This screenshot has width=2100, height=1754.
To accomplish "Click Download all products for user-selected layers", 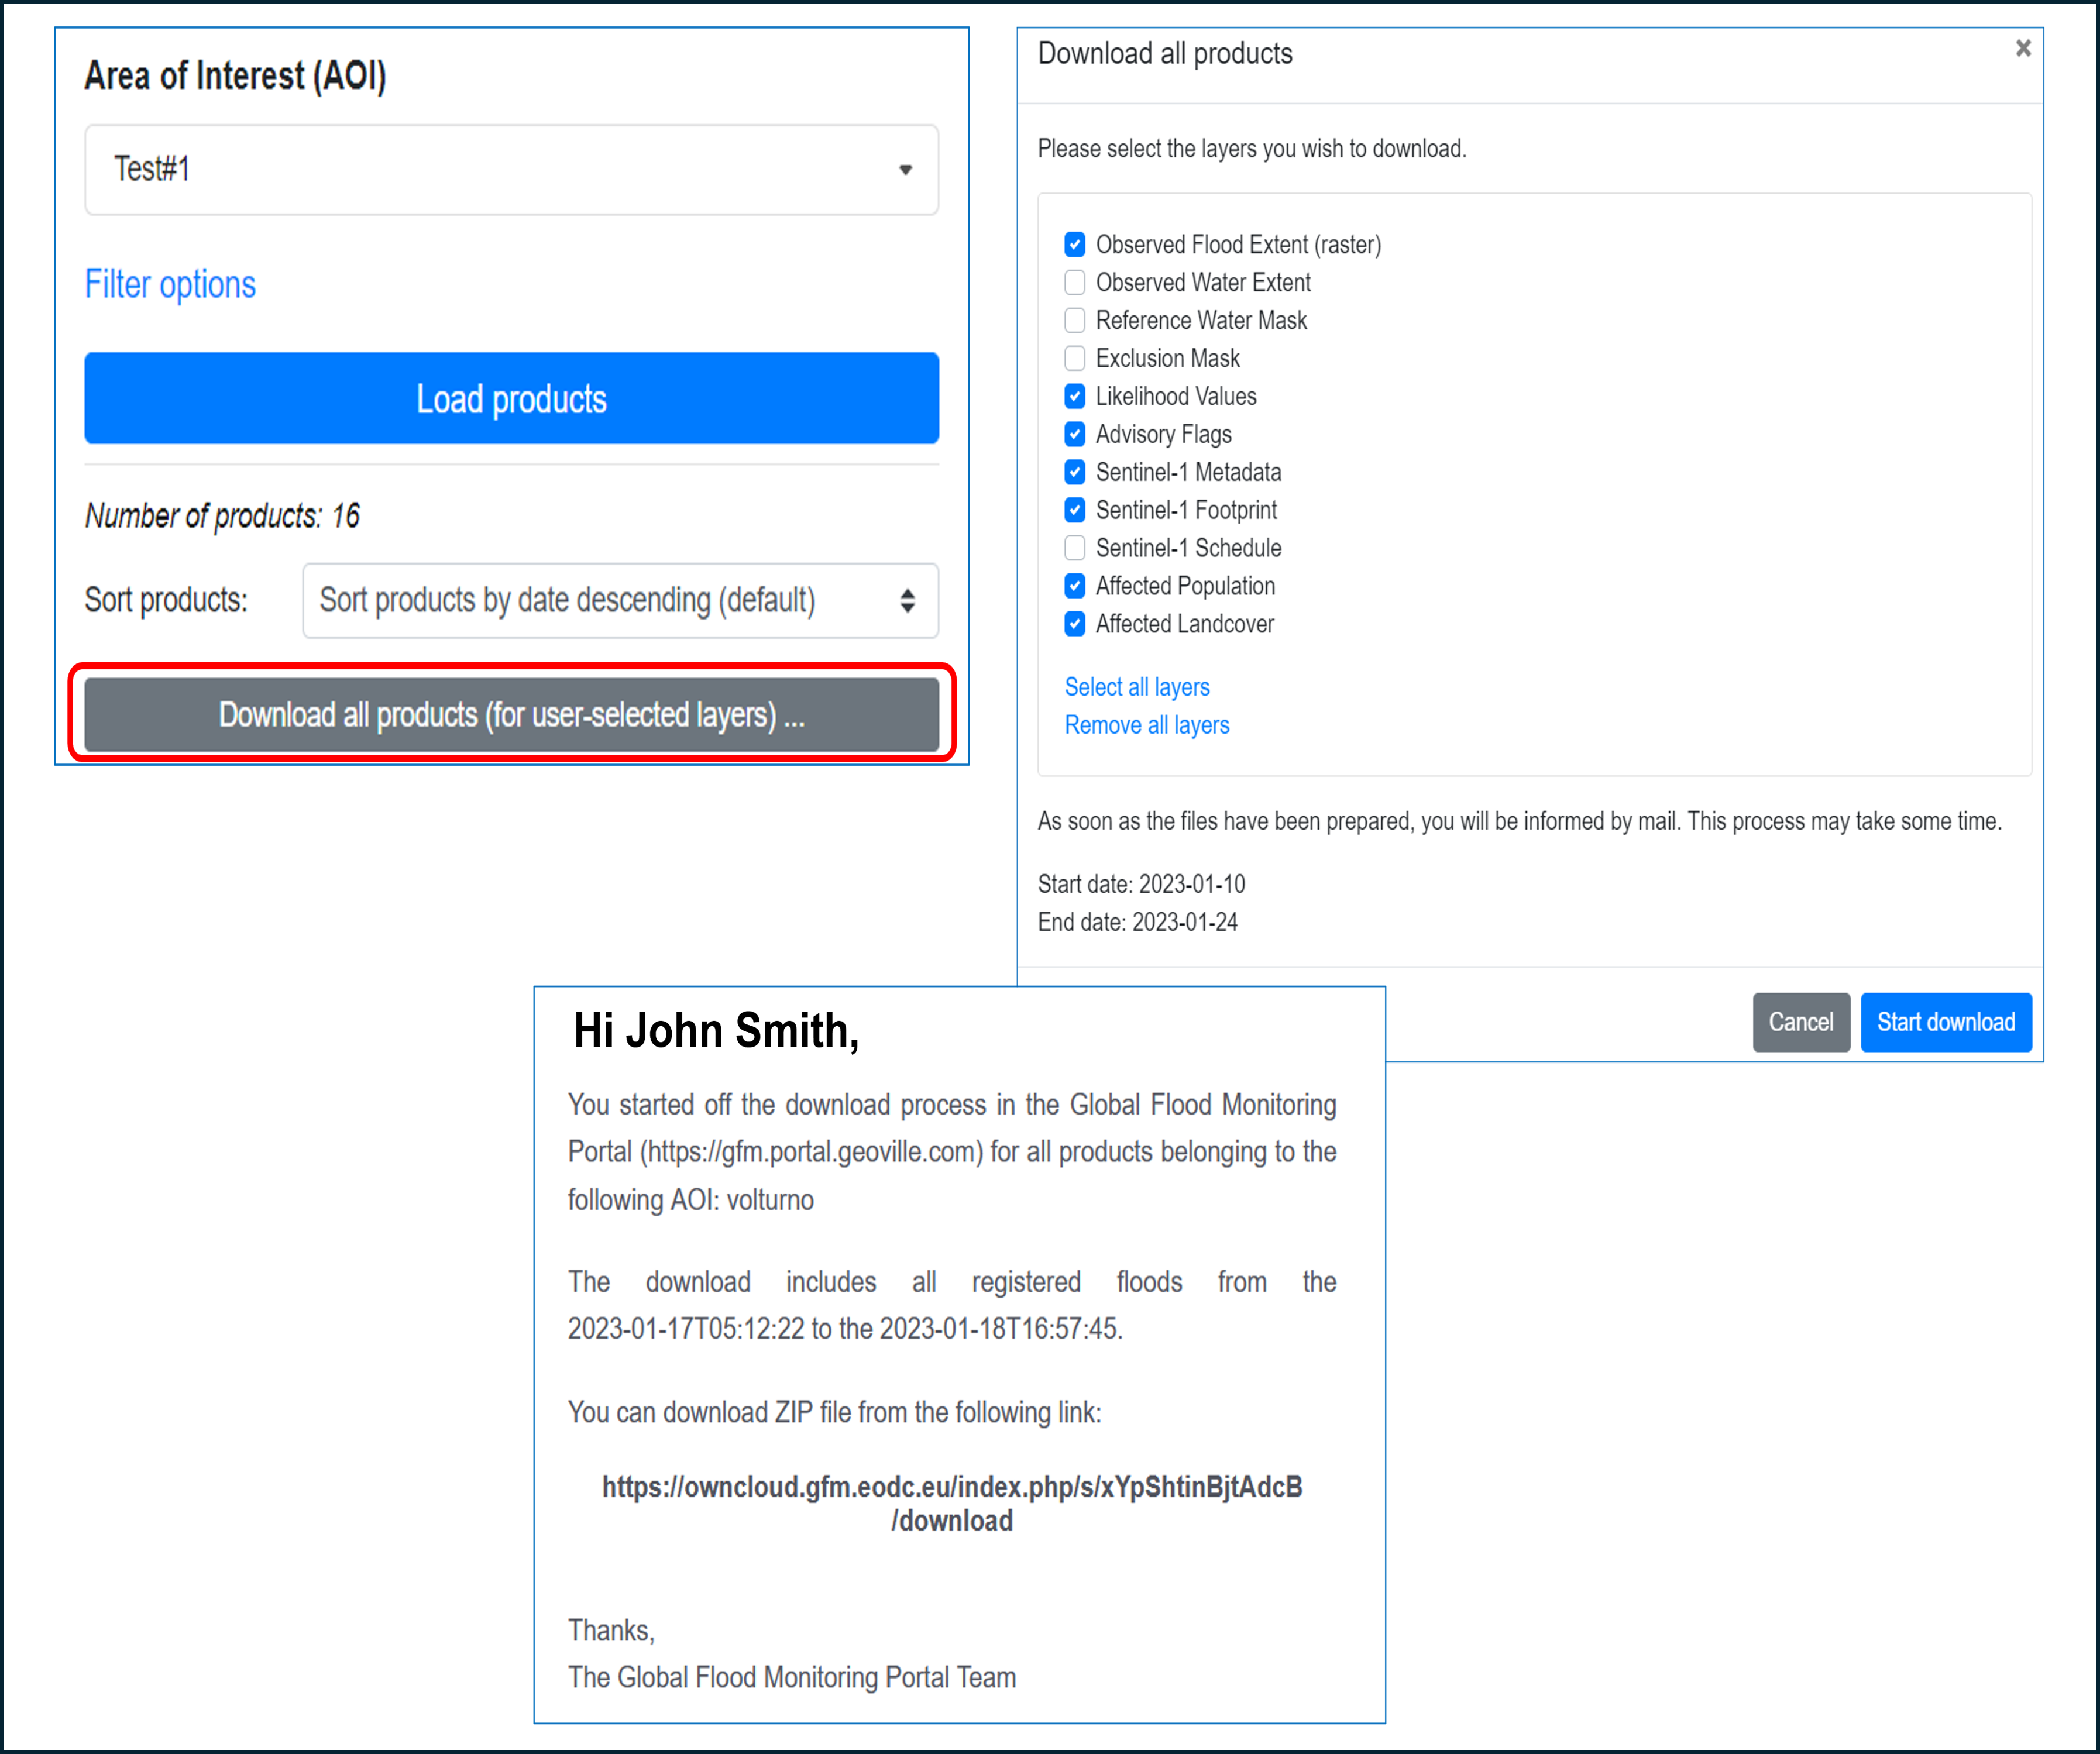I will (x=511, y=715).
